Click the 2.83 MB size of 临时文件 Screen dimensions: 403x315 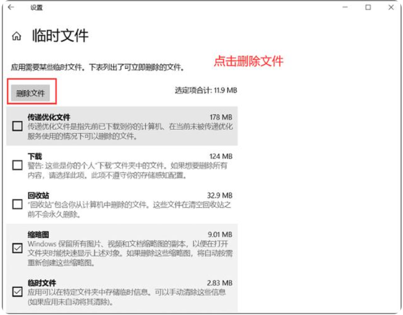click(x=219, y=283)
